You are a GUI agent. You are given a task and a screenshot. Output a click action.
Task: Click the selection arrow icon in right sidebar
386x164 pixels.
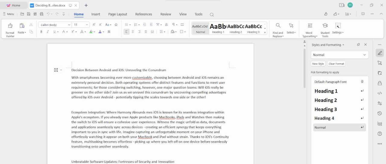380,63
